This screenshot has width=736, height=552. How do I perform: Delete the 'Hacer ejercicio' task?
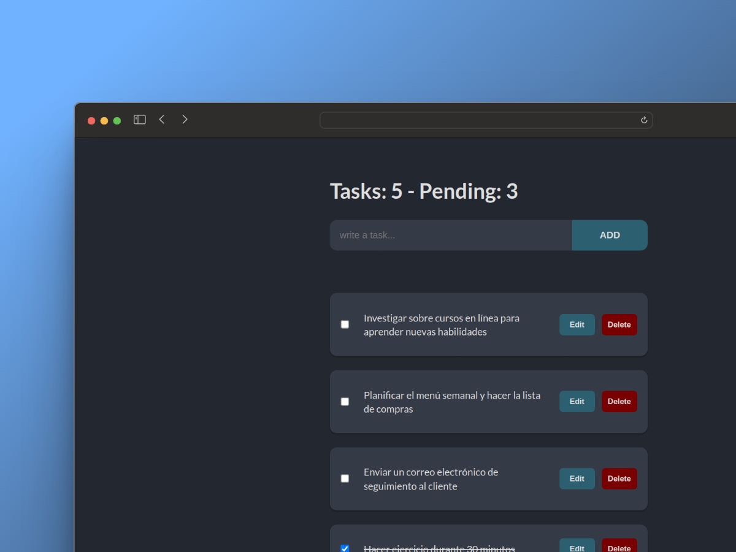pyautogui.click(x=619, y=545)
